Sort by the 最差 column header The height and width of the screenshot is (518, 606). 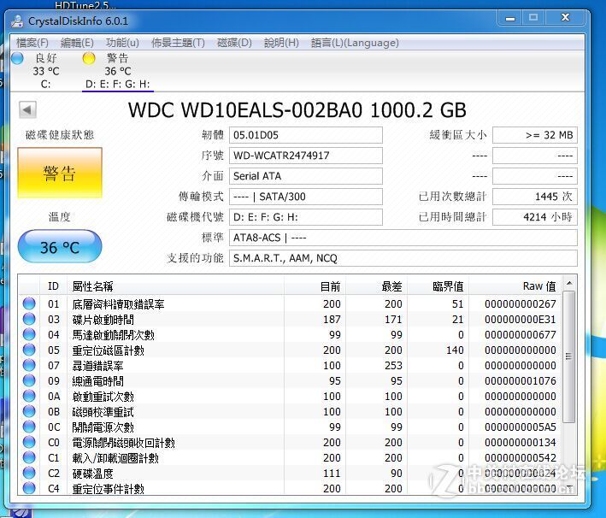(376, 286)
